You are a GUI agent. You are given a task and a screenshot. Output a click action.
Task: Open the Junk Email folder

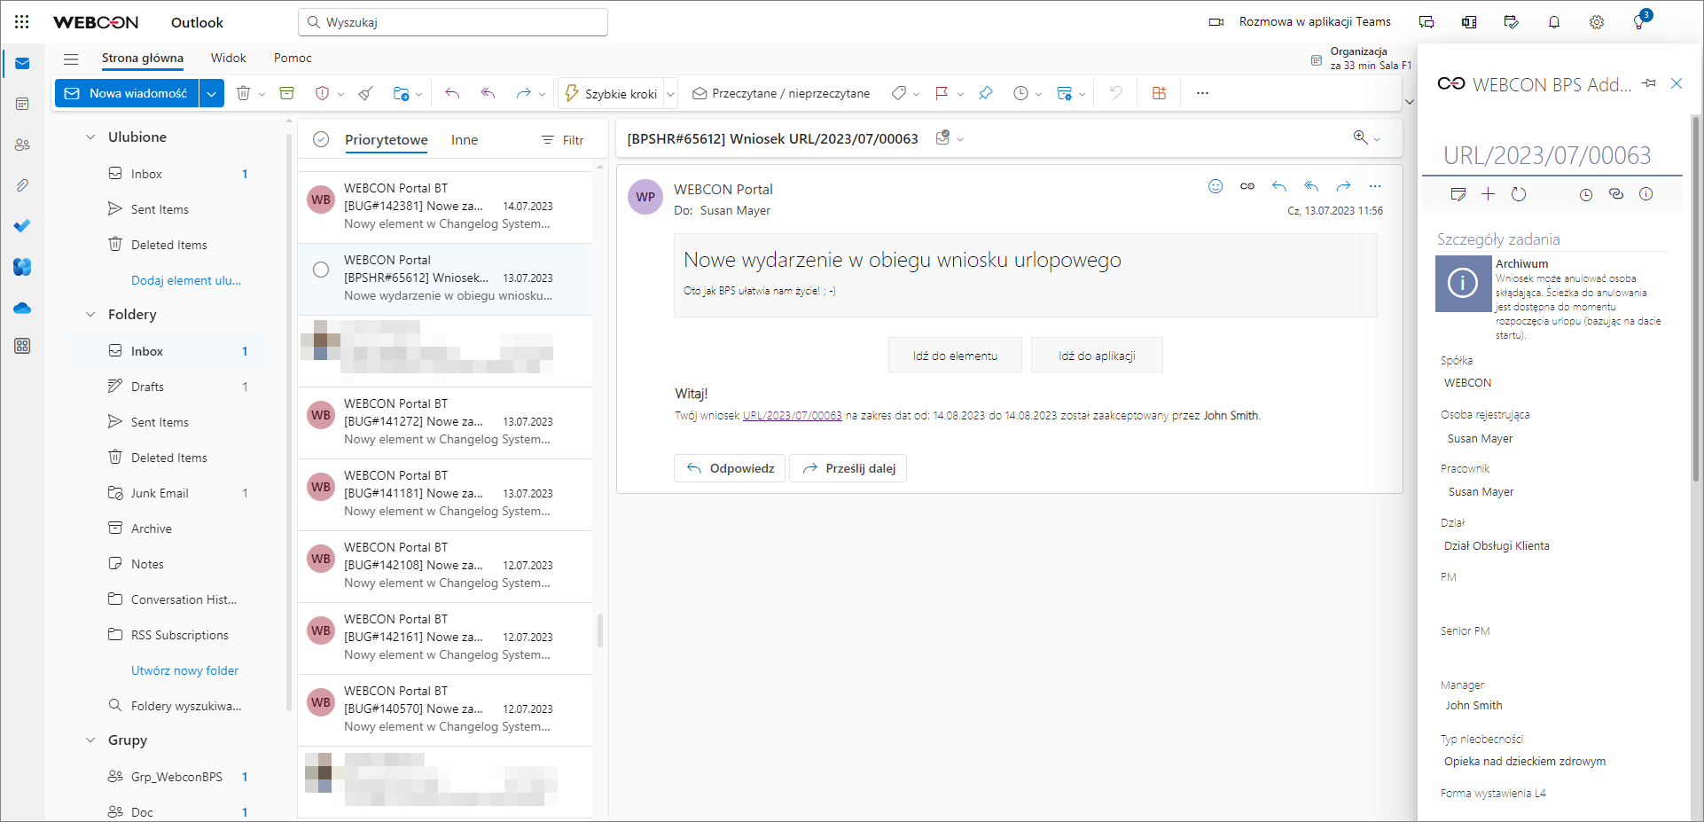pyautogui.click(x=165, y=493)
